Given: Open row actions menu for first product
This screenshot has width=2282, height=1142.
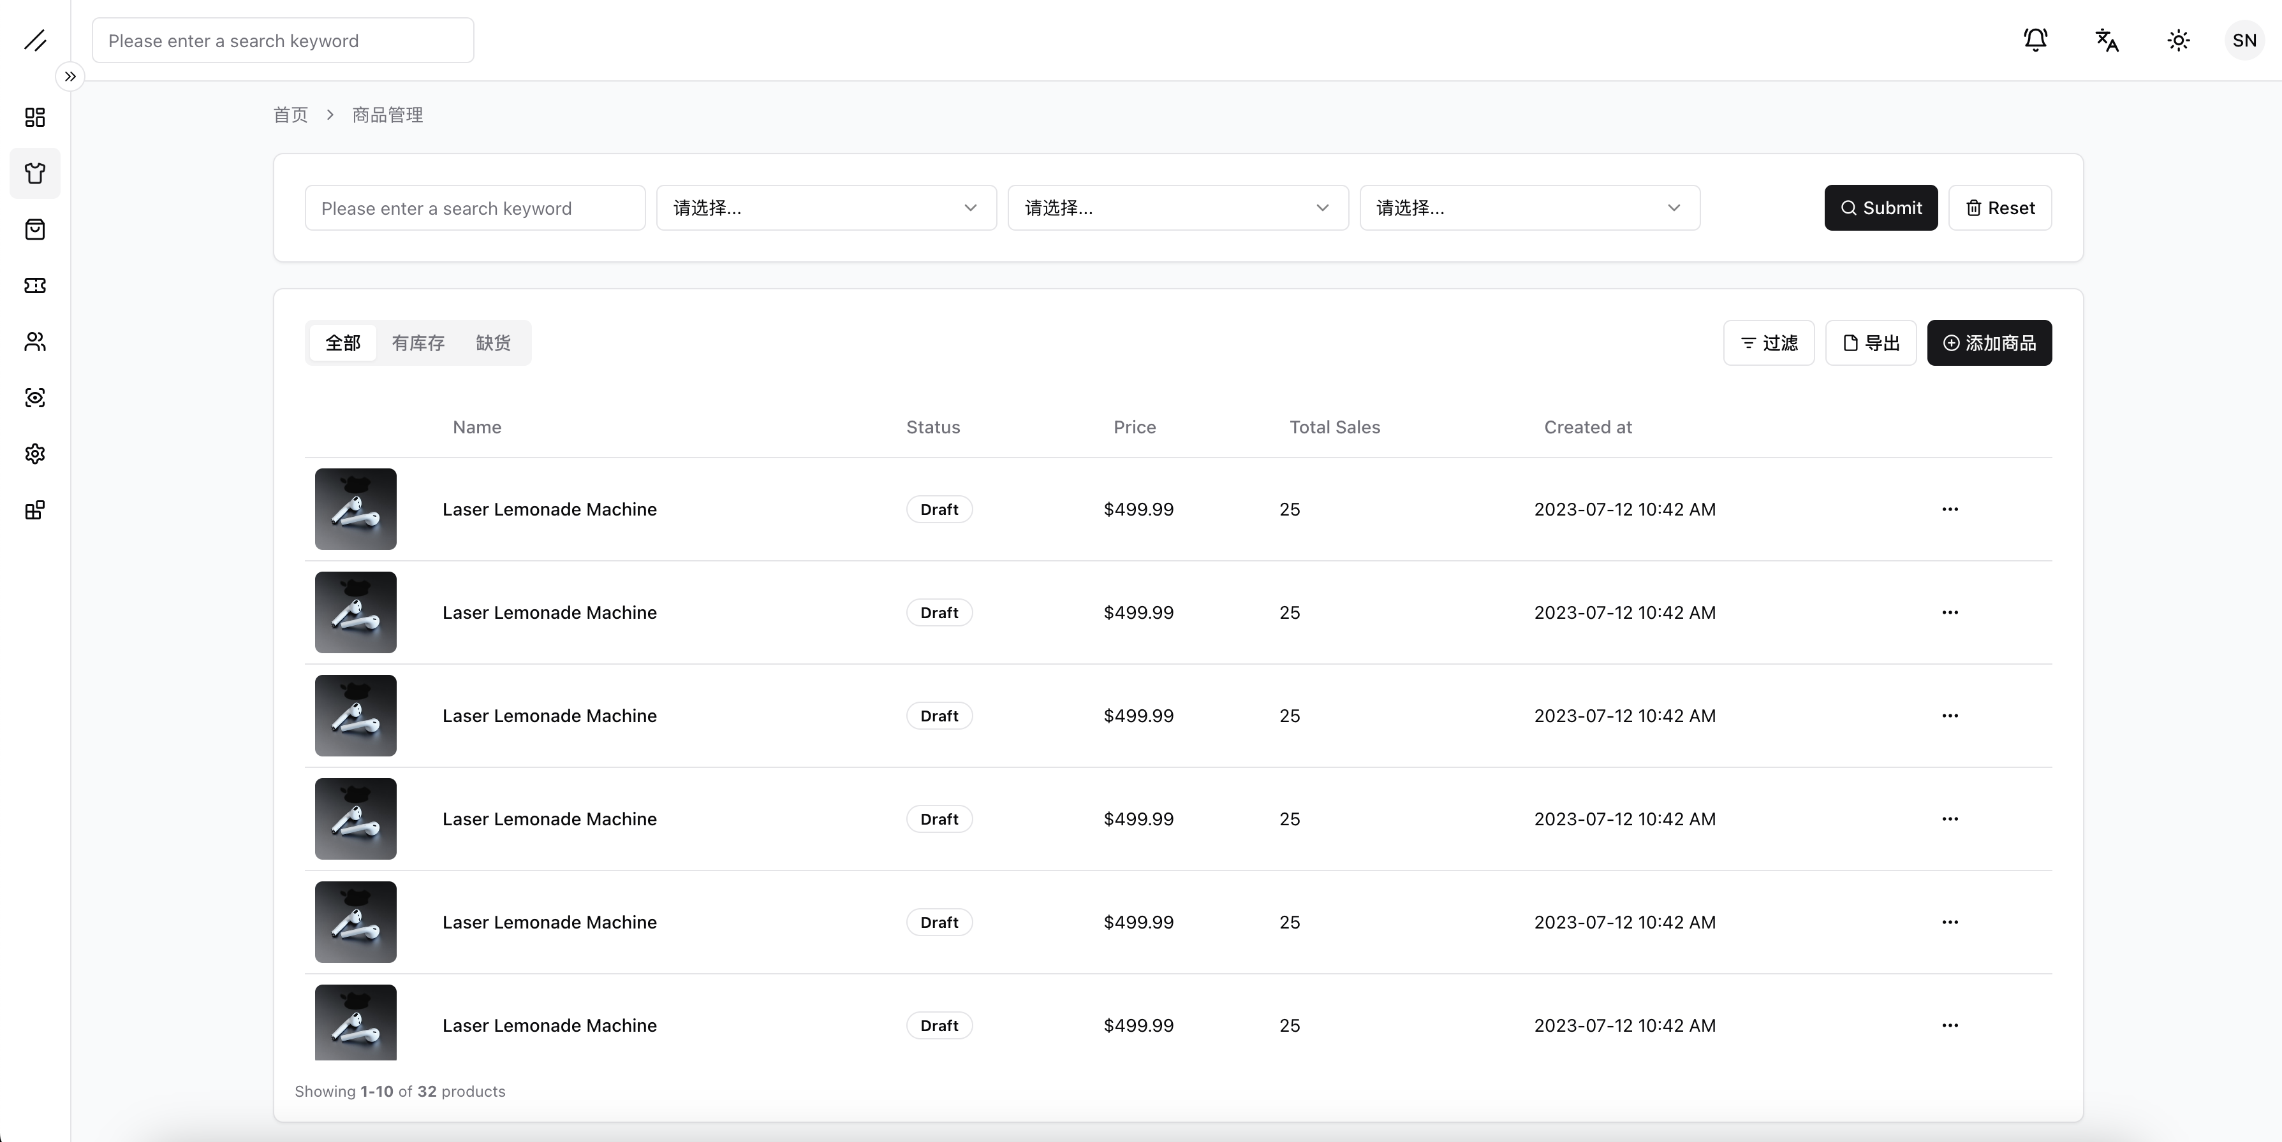Looking at the screenshot, I should click(1949, 509).
